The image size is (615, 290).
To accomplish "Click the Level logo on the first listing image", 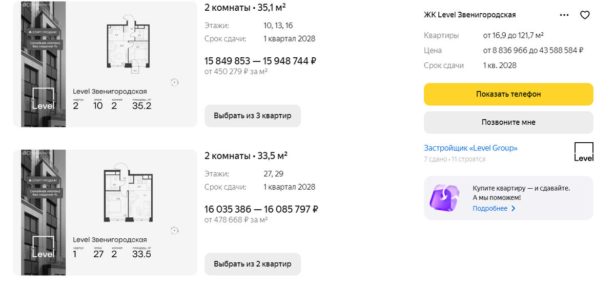I will coord(43,99).
